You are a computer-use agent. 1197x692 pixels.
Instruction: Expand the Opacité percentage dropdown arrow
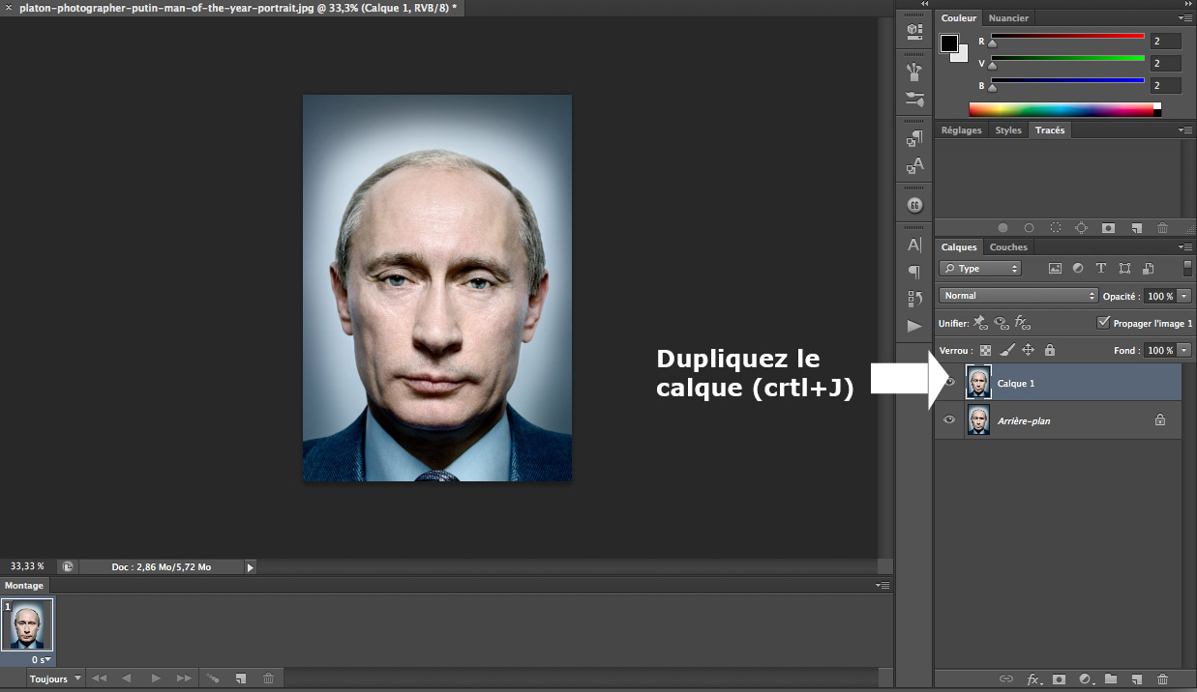1184,296
